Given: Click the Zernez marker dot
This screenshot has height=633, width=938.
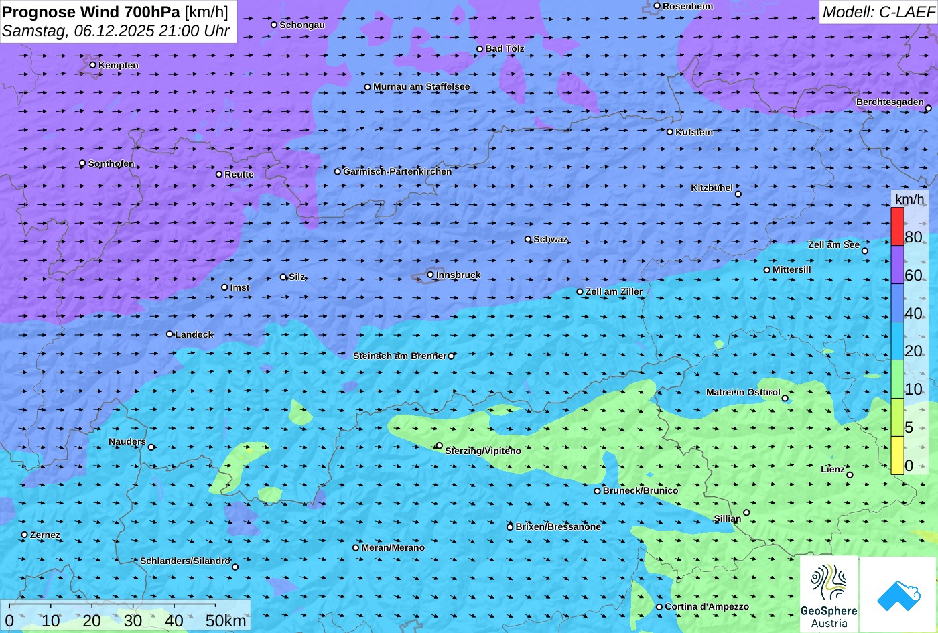Looking at the screenshot, I should pyautogui.click(x=25, y=535).
